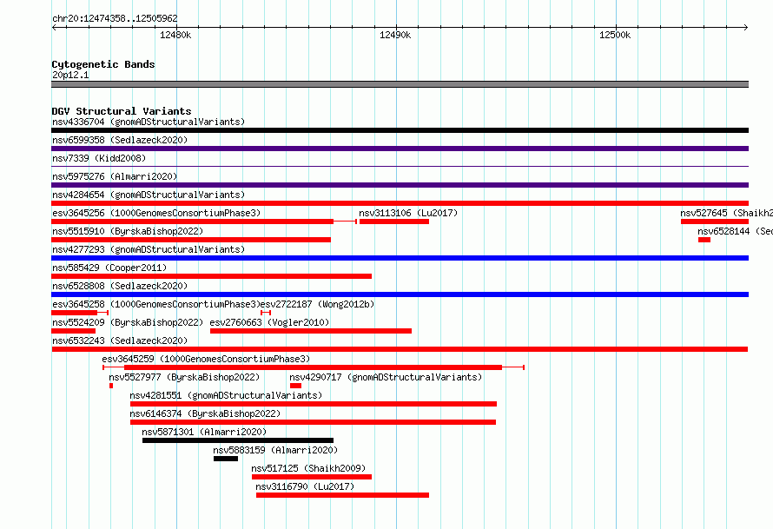Click the red bar under nsv6146374

click(x=313, y=422)
